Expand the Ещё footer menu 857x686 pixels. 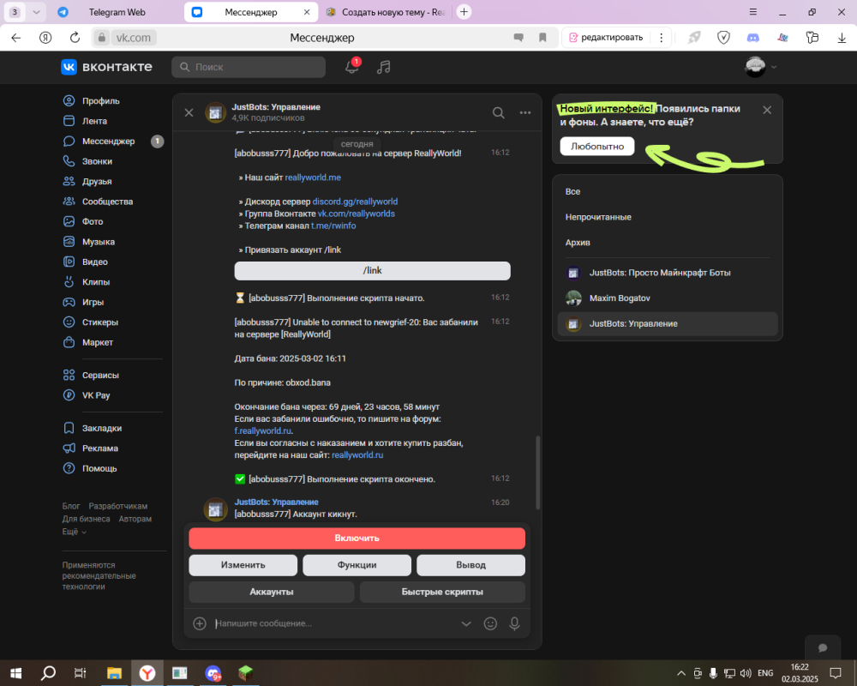[74, 532]
